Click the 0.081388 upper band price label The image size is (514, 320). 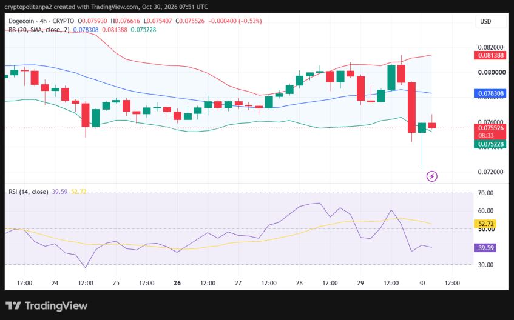490,55
